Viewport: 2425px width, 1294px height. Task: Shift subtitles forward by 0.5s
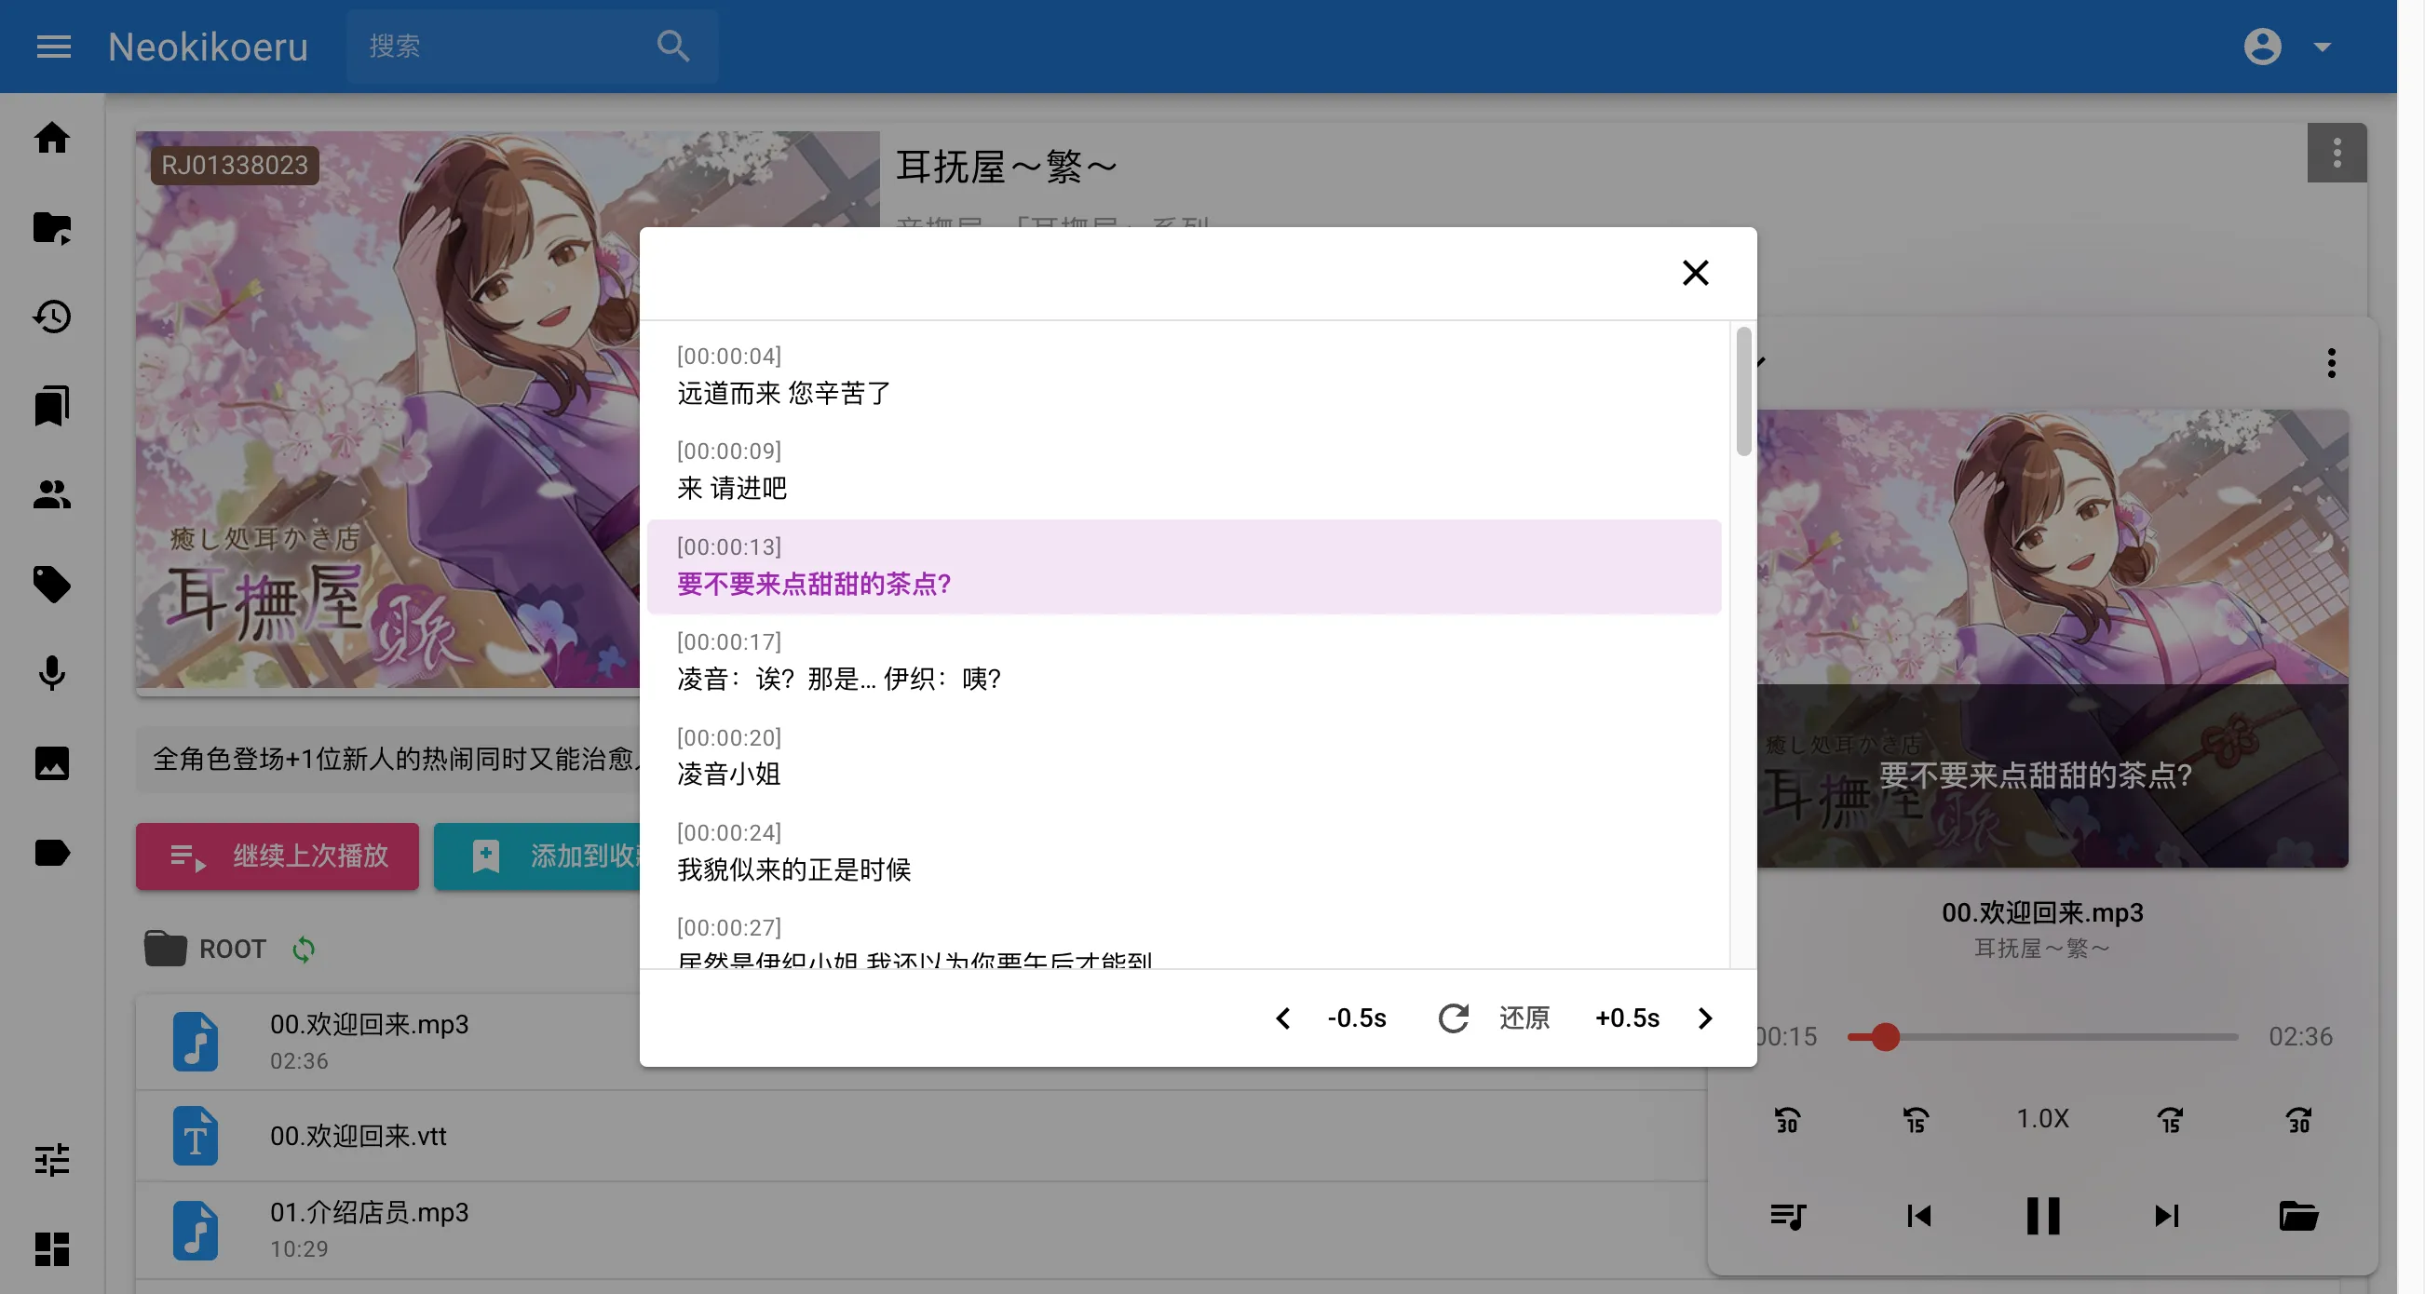[x=1654, y=1018]
